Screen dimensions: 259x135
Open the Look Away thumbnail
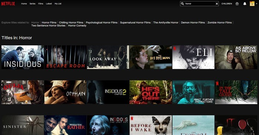point(108,57)
